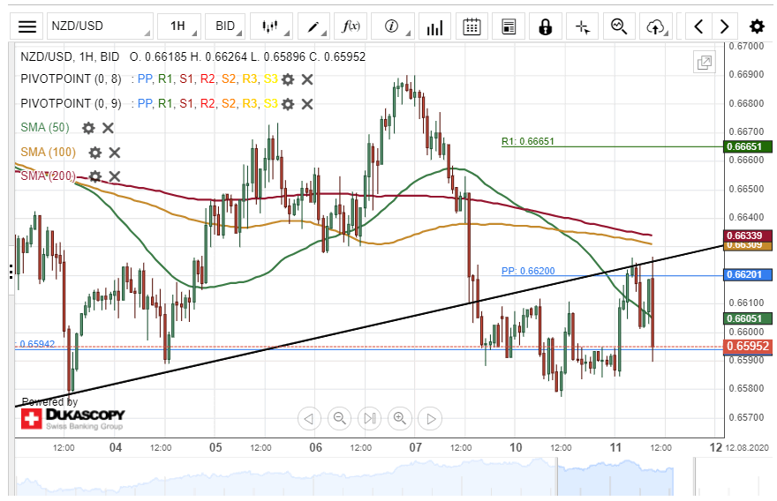Enable the crosshair cursor tool
The width and height of the screenshot is (777, 501).
[x=582, y=26]
